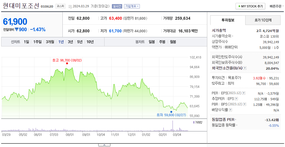
Task: Click the 3.92매수 investment opinion
Action: (x=259, y=78)
